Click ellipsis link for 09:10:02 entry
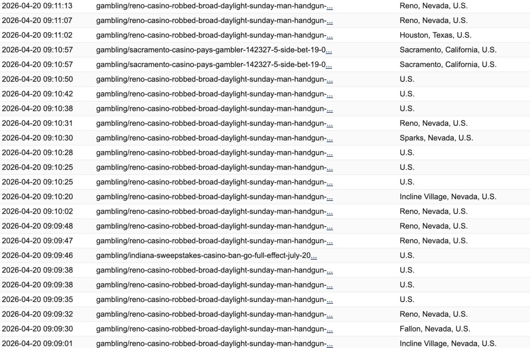 [329, 212]
